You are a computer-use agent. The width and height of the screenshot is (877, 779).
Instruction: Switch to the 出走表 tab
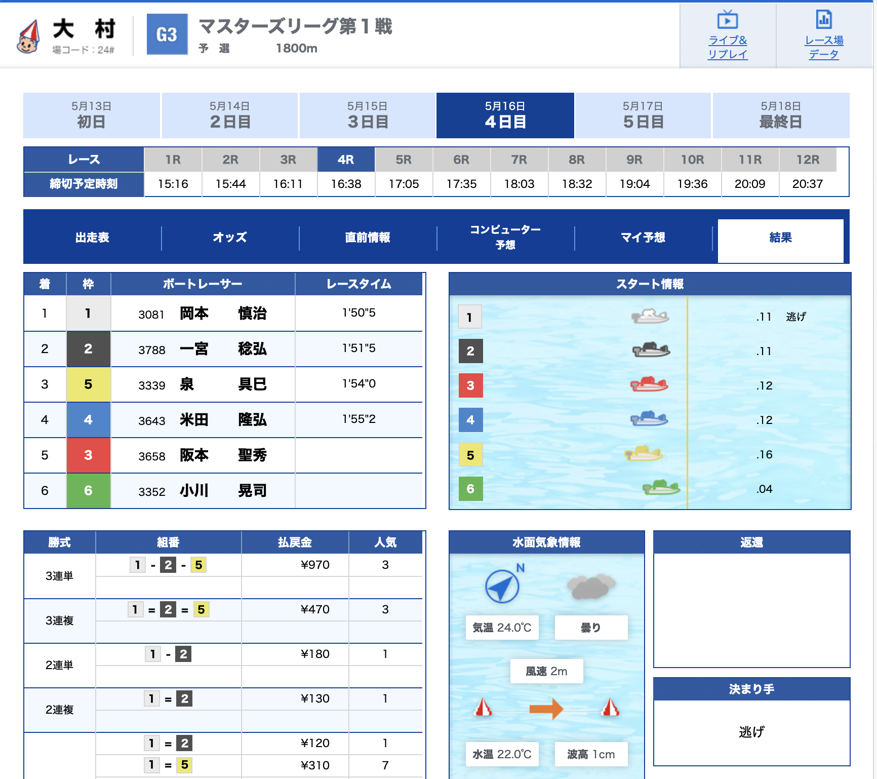click(92, 238)
